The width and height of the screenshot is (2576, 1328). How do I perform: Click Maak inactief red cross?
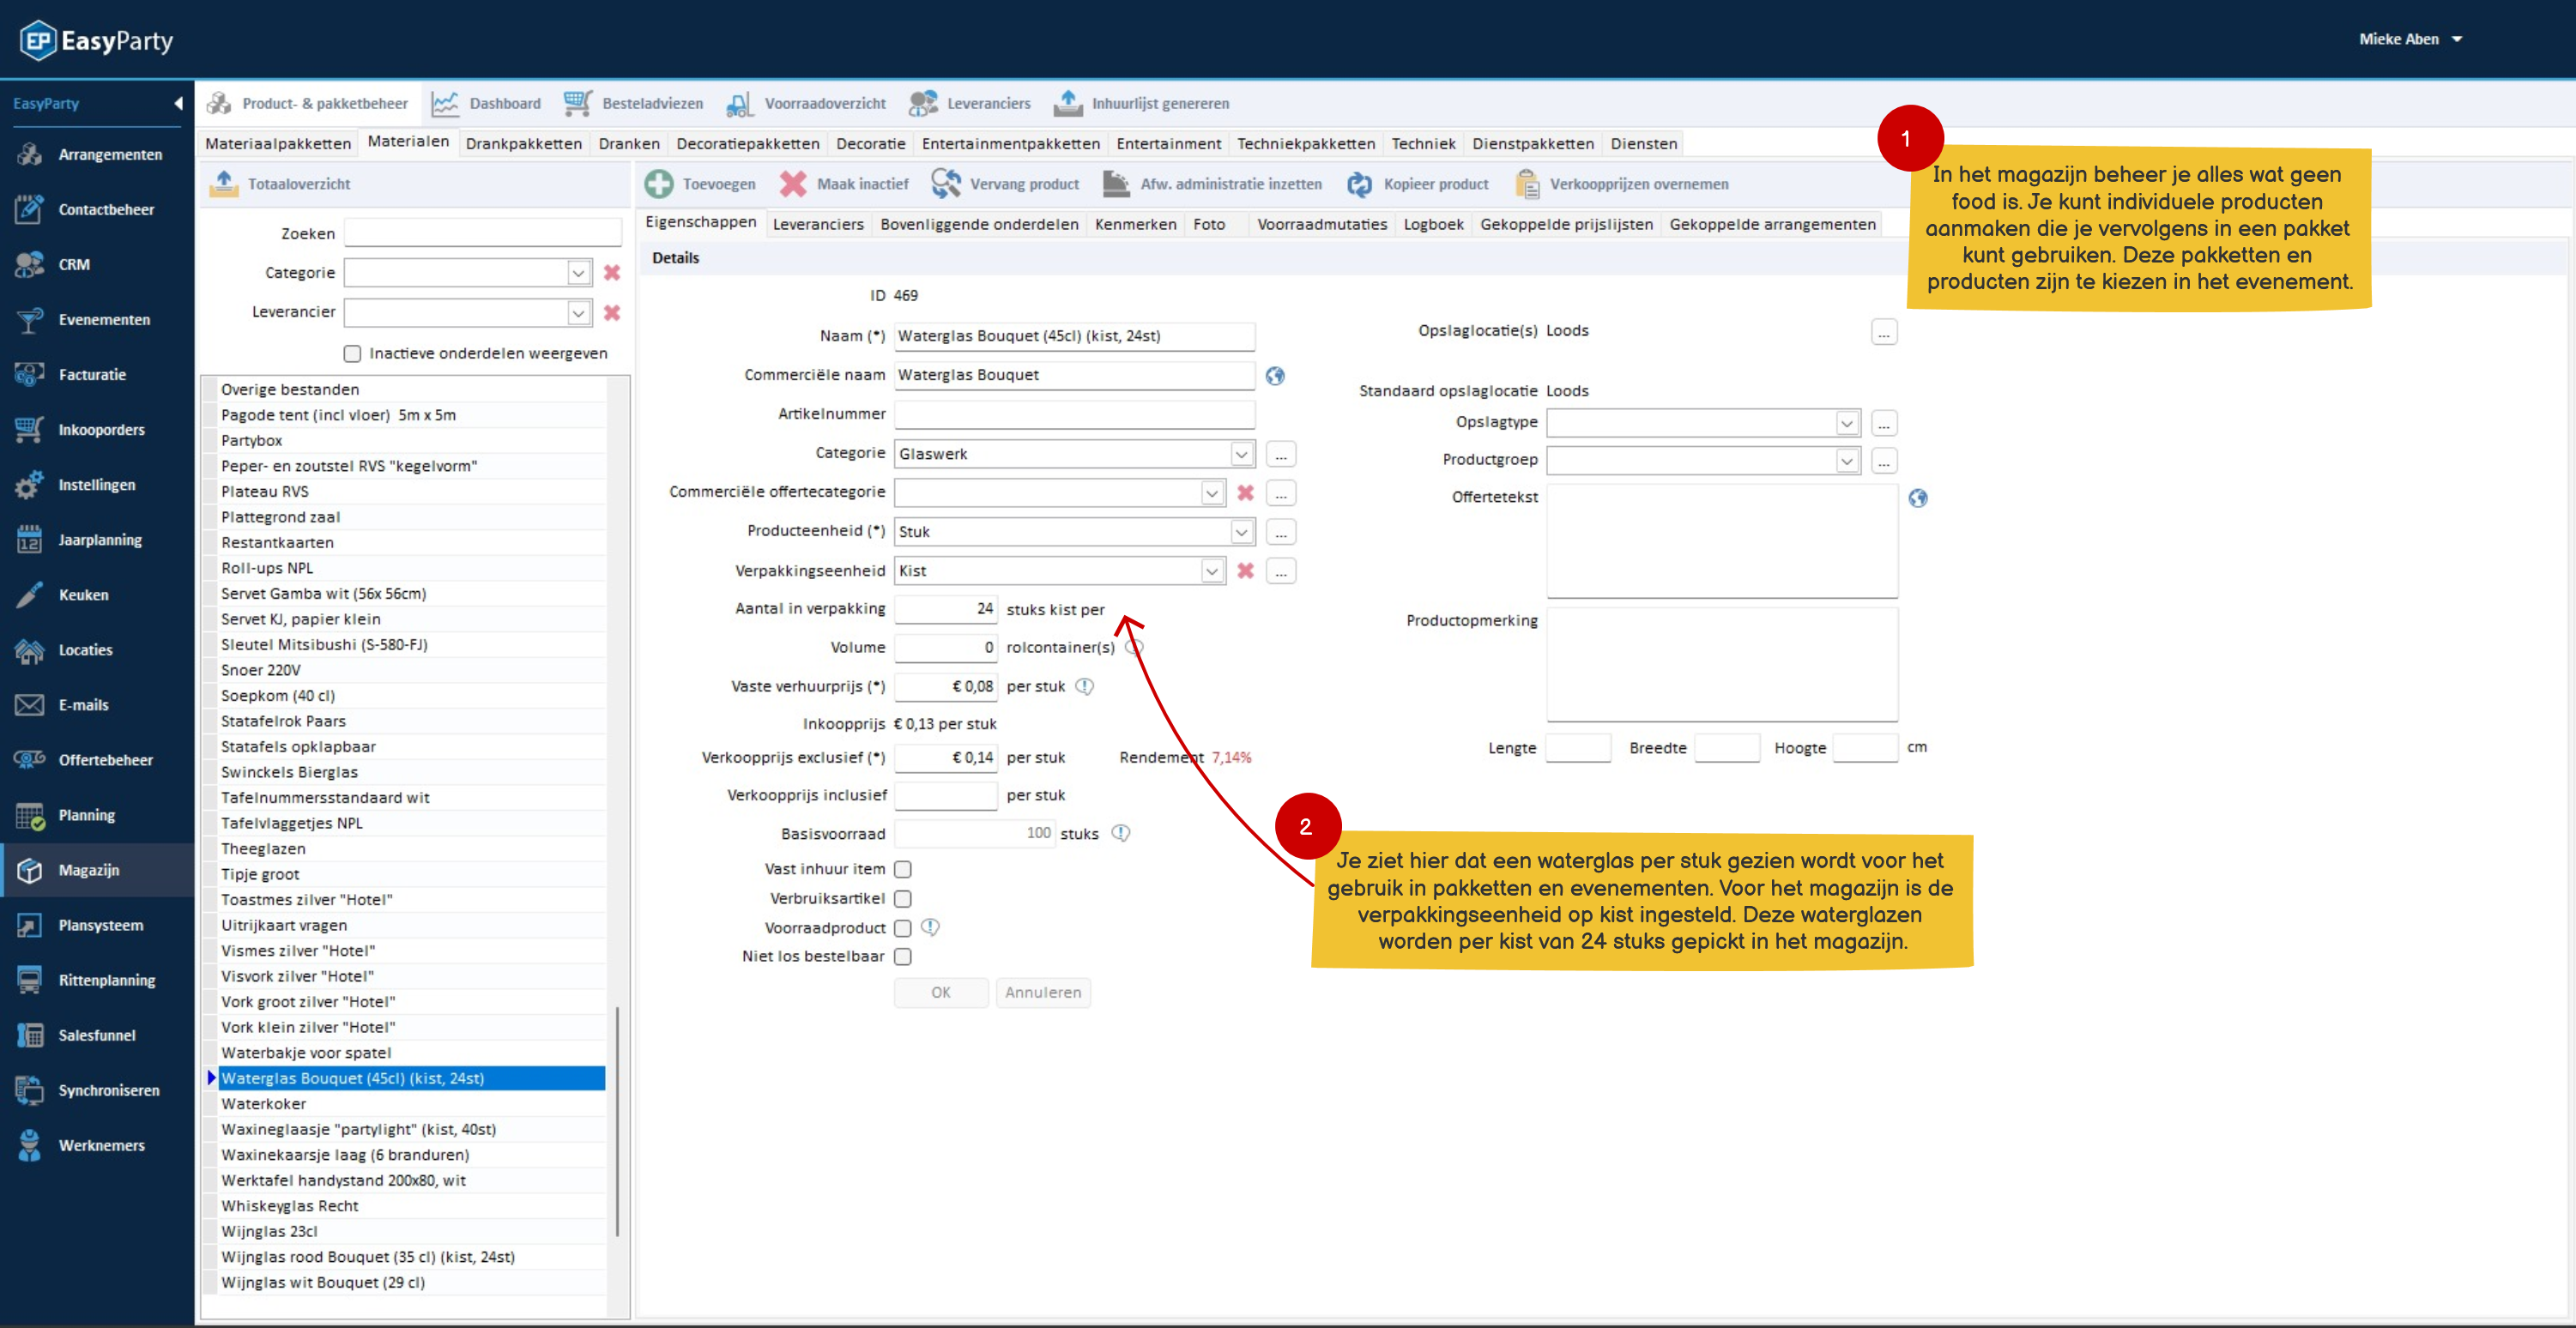793,184
